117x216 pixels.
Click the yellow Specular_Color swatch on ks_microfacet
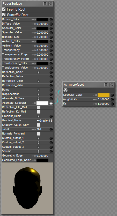[x=104, y=95]
